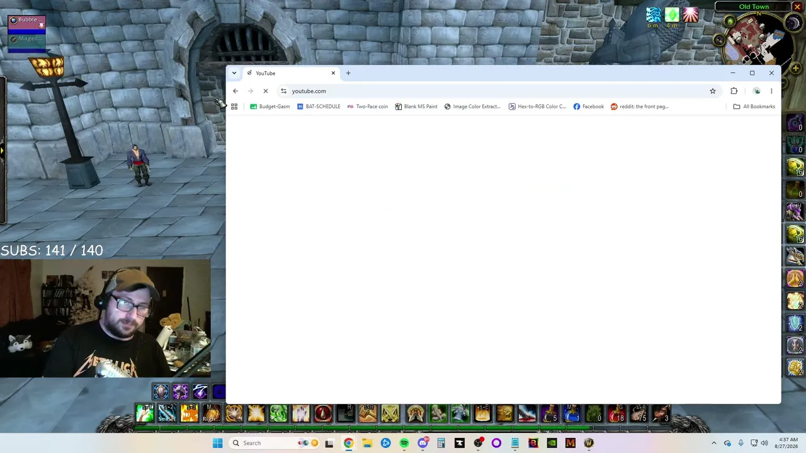The image size is (806, 453).
Task: Expand the All Bookmarks folder
Action: (x=754, y=106)
